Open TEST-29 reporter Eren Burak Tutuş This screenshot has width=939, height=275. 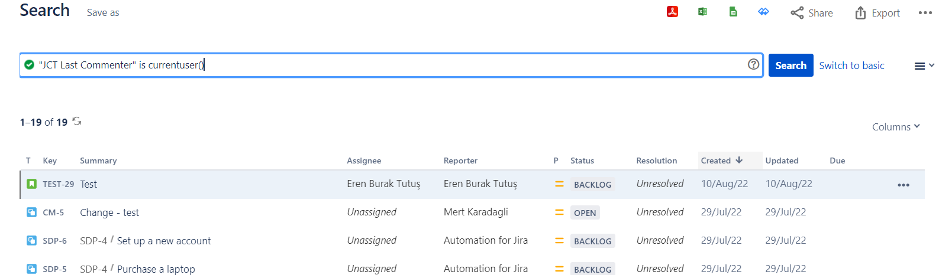pos(480,184)
